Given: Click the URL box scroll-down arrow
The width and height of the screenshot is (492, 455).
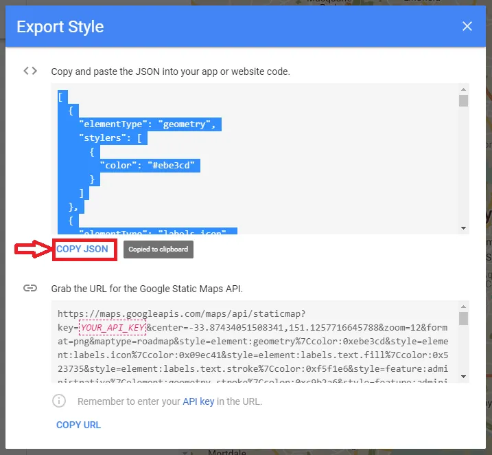Looking at the screenshot, I should 464,376.
